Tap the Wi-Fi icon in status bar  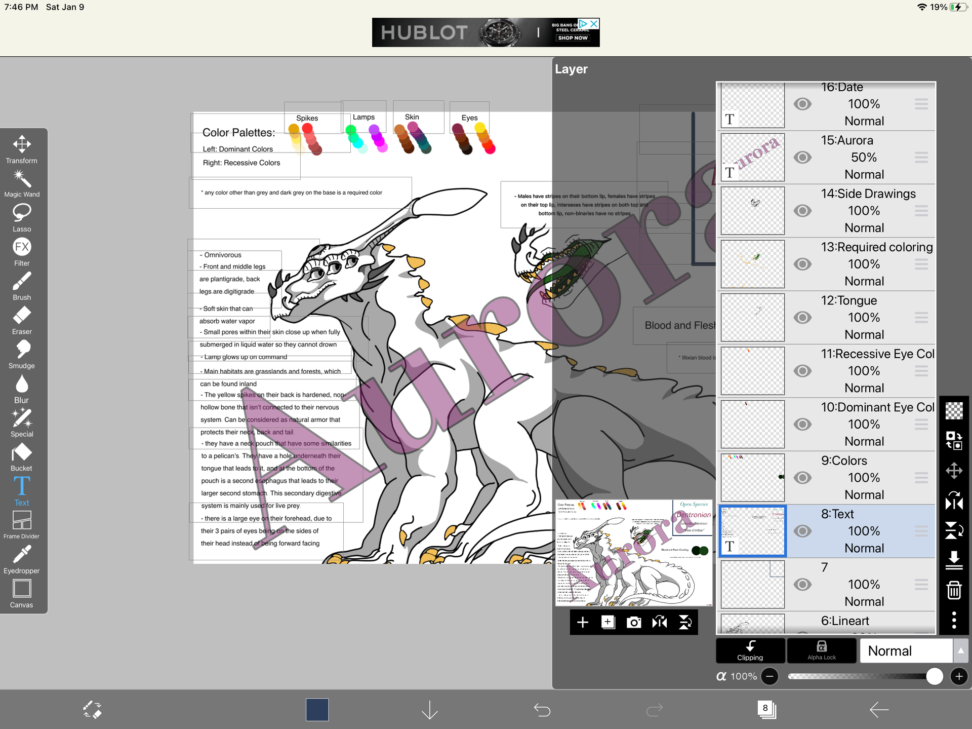tap(922, 7)
